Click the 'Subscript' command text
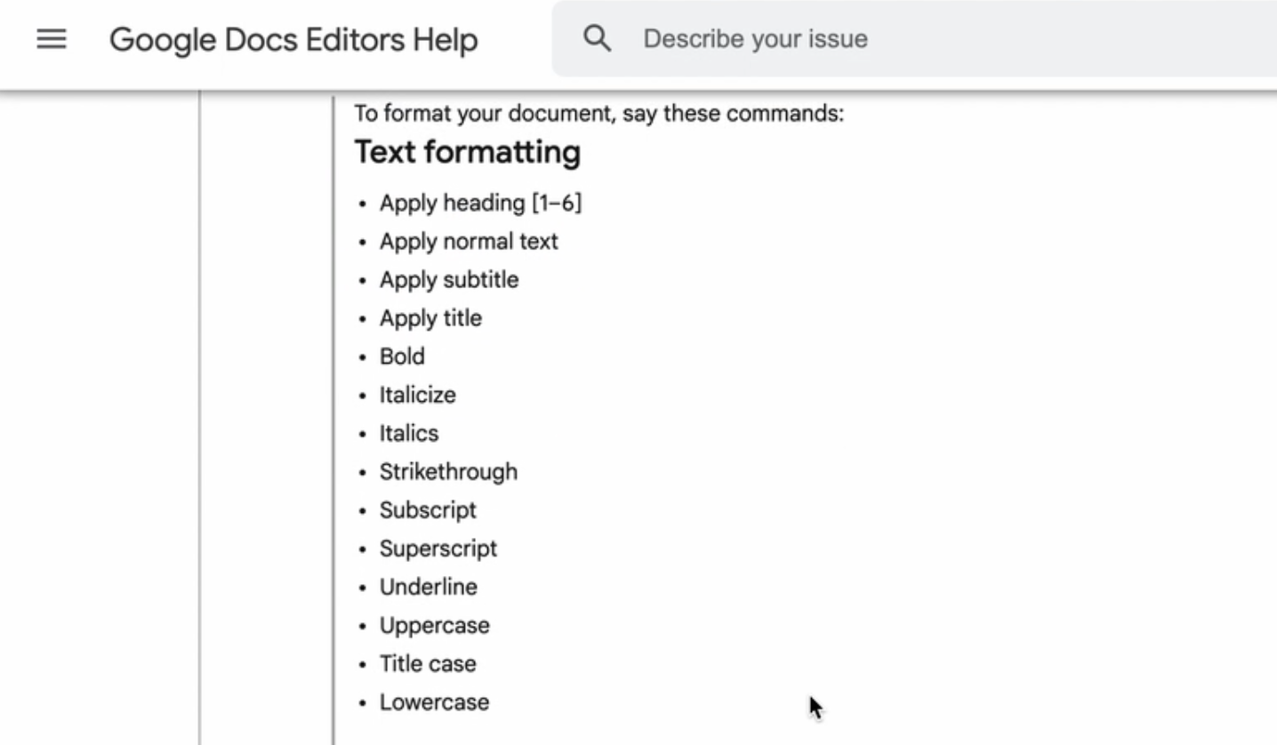The image size is (1277, 745). [x=428, y=509]
